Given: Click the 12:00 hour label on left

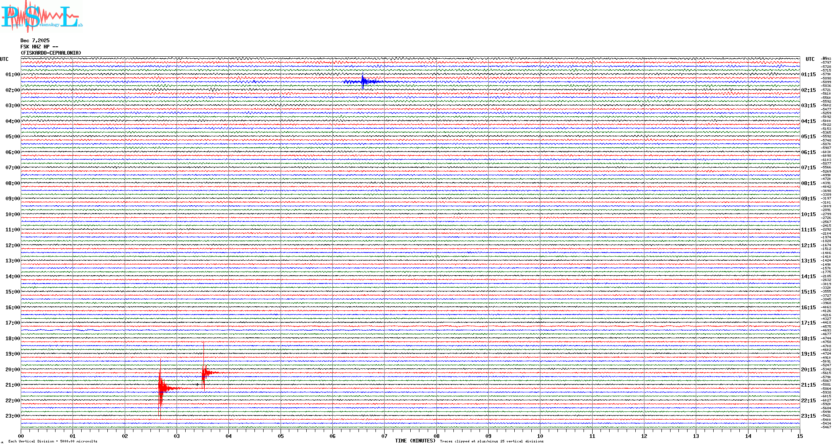Looking at the screenshot, I should [12, 245].
